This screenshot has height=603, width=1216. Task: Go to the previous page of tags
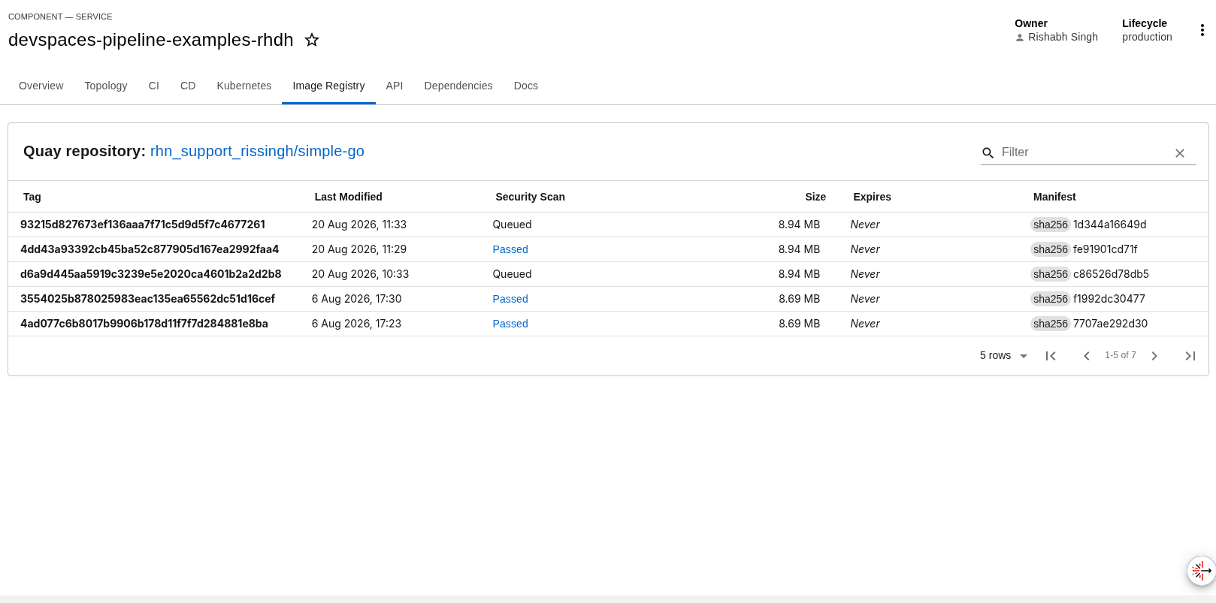[x=1086, y=356]
